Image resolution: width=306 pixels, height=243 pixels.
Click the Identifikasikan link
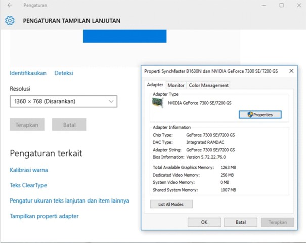[28, 73]
